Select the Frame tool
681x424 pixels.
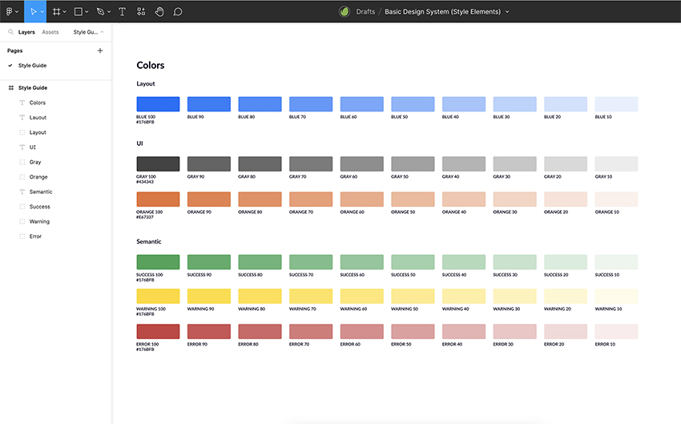tap(56, 12)
